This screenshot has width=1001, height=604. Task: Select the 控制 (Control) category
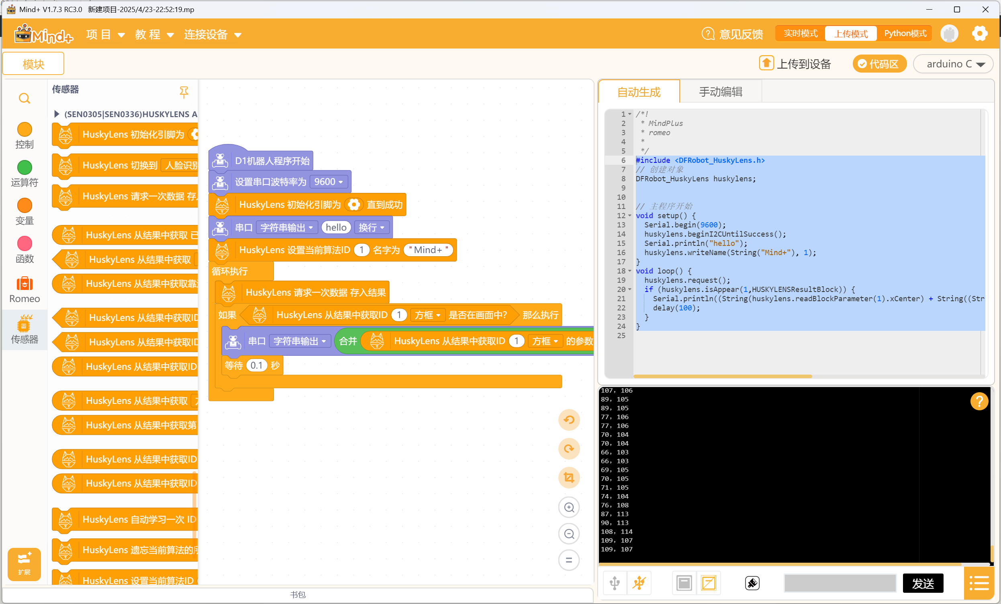(25, 136)
